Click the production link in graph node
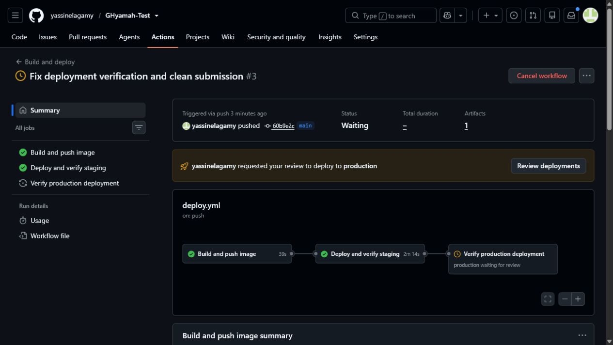Image resolution: width=613 pixels, height=345 pixels. point(466,265)
